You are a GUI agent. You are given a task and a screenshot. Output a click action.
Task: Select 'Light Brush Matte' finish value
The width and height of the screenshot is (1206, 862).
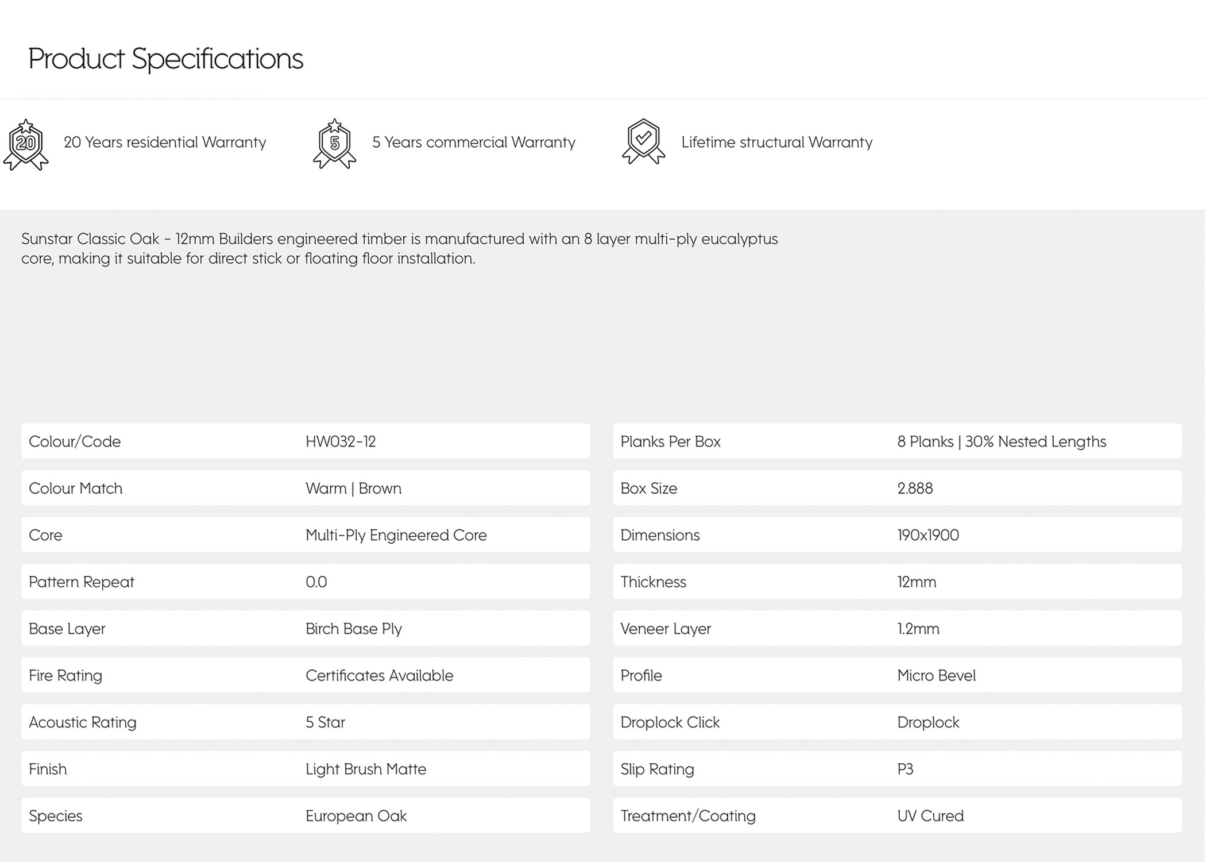[x=366, y=769]
